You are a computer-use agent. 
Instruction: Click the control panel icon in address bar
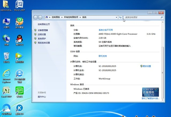click(x=47, y=17)
